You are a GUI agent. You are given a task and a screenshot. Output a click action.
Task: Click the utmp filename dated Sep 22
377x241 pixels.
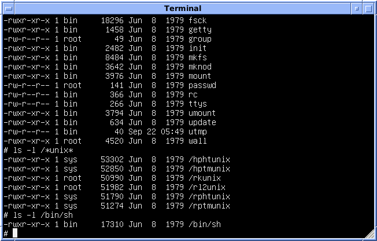point(198,132)
